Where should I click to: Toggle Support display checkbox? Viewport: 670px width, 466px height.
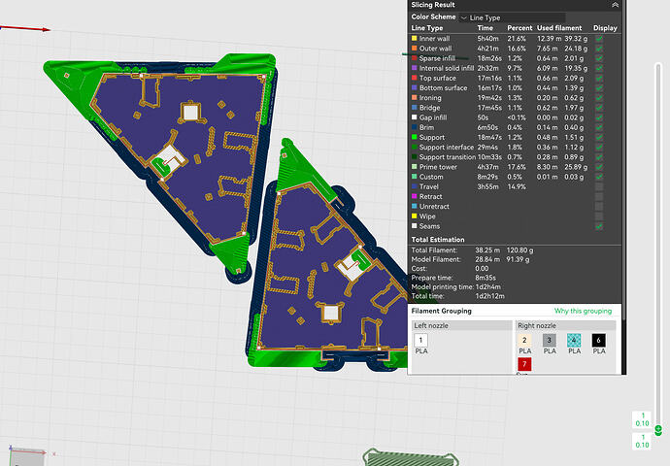(x=599, y=138)
